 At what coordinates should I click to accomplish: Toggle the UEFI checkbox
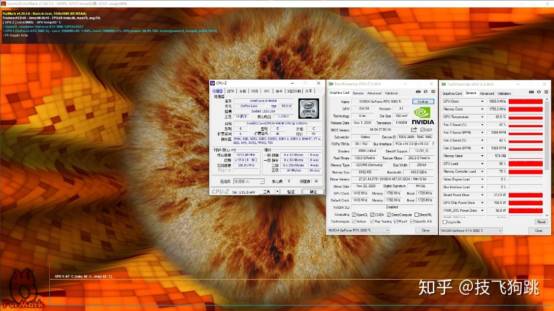(422, 130)
